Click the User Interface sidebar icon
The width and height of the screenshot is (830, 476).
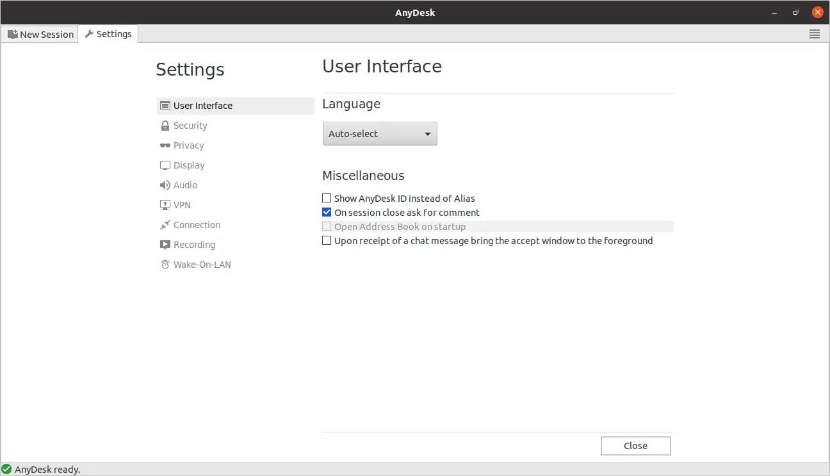(x=165, y=106)
